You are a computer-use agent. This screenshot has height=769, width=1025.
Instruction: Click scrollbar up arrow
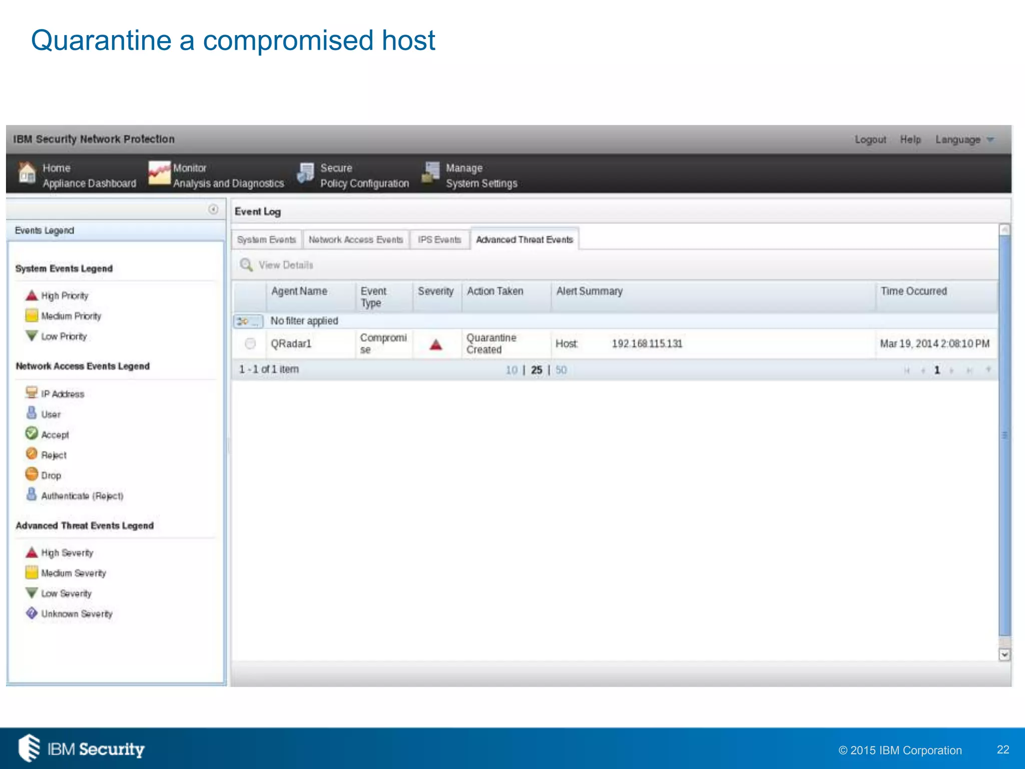point(1004,230)
